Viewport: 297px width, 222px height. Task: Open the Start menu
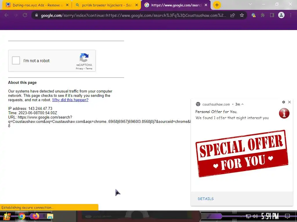7,216
